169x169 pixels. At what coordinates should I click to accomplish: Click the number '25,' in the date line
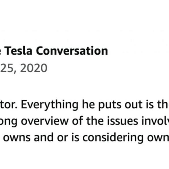click(x=8, y=68)
